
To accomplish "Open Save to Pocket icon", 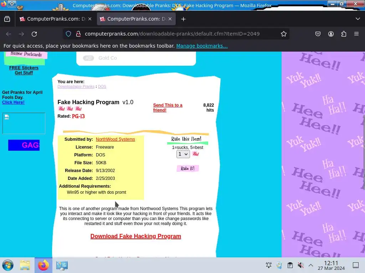I will (x=318, y=34).
